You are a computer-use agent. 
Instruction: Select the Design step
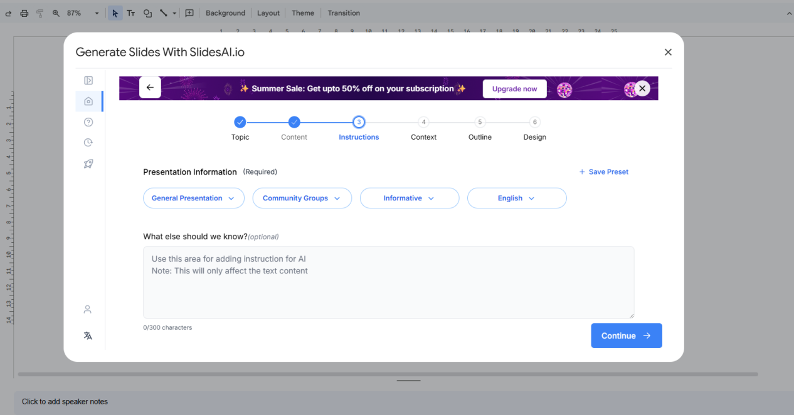534,123
